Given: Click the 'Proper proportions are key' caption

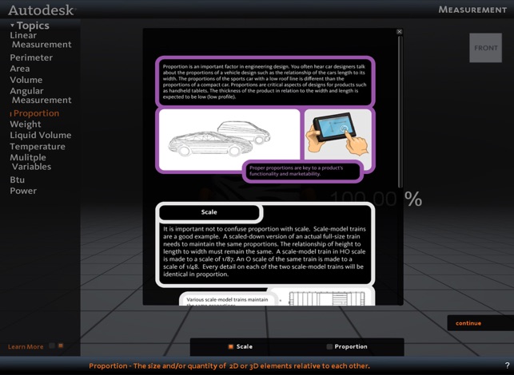Looking at the screenshot, I should pos(303,171).
